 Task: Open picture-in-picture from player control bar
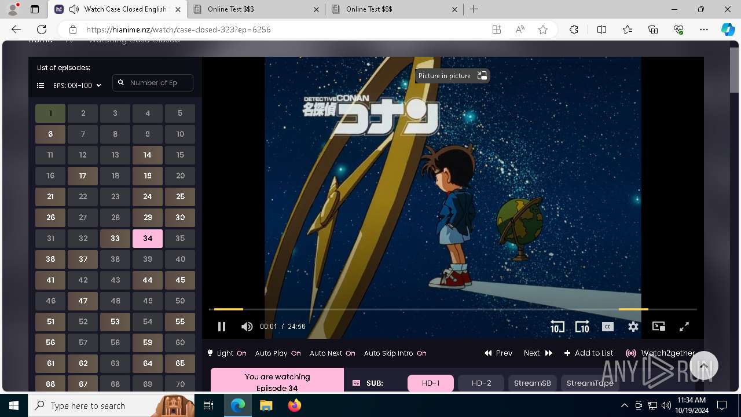pos(659,327)
